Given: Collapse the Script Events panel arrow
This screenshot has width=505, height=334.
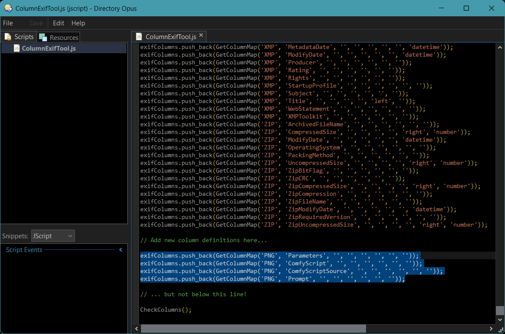Looking at the screenshot, I should point(120,250).
